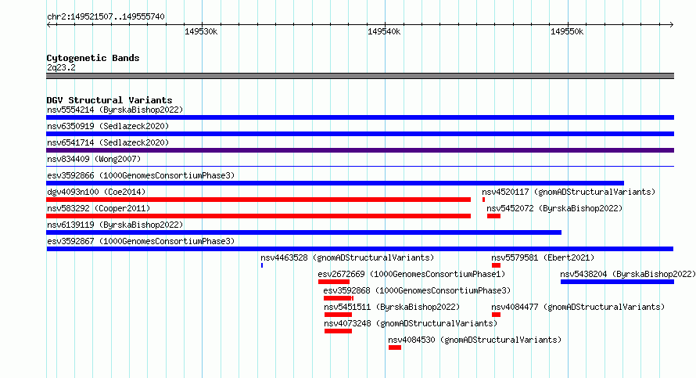
Task: Select the red bar under nsv5451511
Action: (339, 315)
